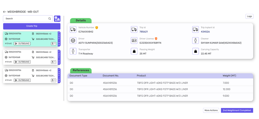Click SOD.BICARB TECH... in the highlighted green card
The height and width of the screenshot is (119, 259).
[45, 39]
